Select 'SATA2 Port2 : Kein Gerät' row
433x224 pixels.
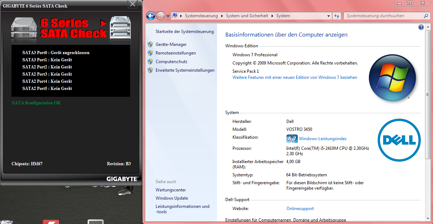[x=47, y=67]
